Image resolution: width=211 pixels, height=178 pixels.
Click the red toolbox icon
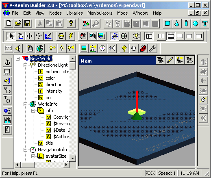pos(143,48)
